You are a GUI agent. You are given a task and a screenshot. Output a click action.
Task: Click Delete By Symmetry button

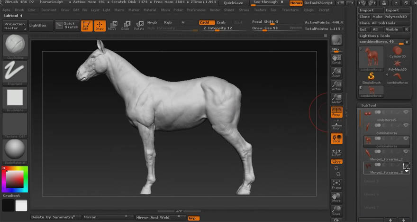coord(56,217)
